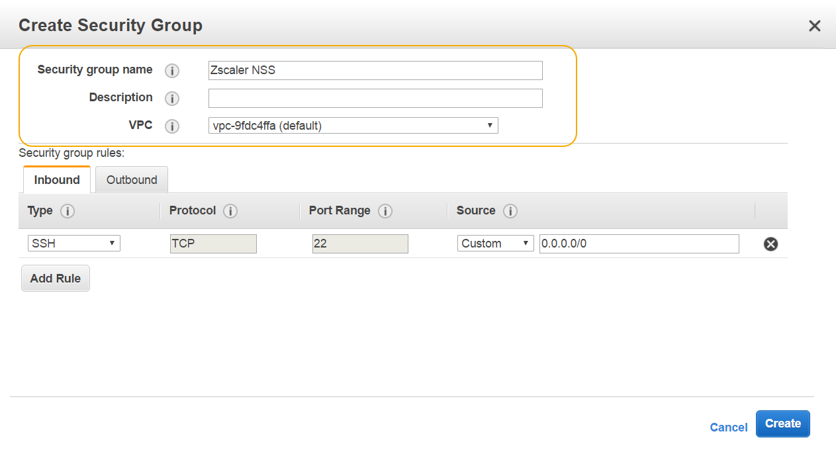
Task: Click info icon beside Source header
Action: [x=510, y=211]
